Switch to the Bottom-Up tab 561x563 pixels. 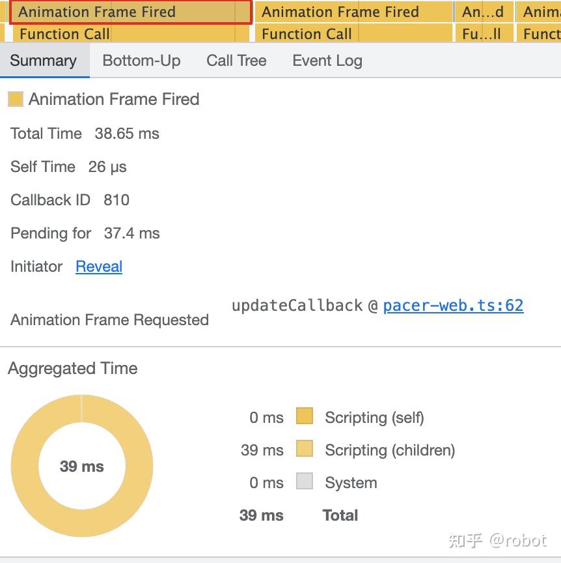(x=141, y=61)
